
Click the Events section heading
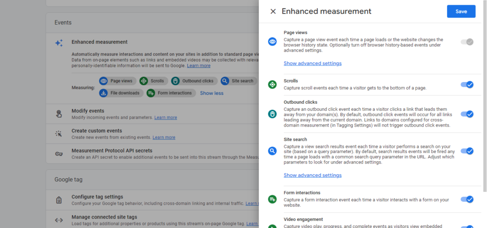tap(63, 23)
